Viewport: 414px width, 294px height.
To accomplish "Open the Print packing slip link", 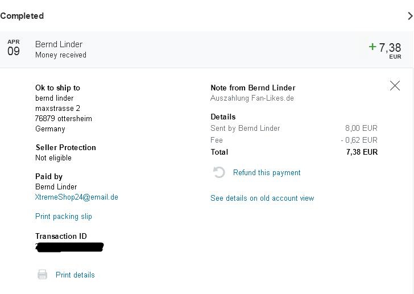I will (64, 217).
